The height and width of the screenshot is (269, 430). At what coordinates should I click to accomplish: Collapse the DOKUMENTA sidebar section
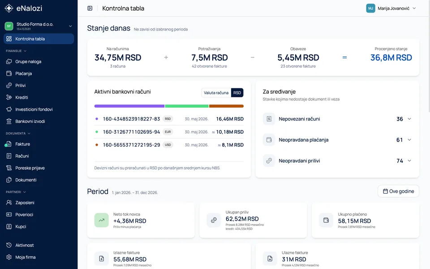tap(18, 134)
